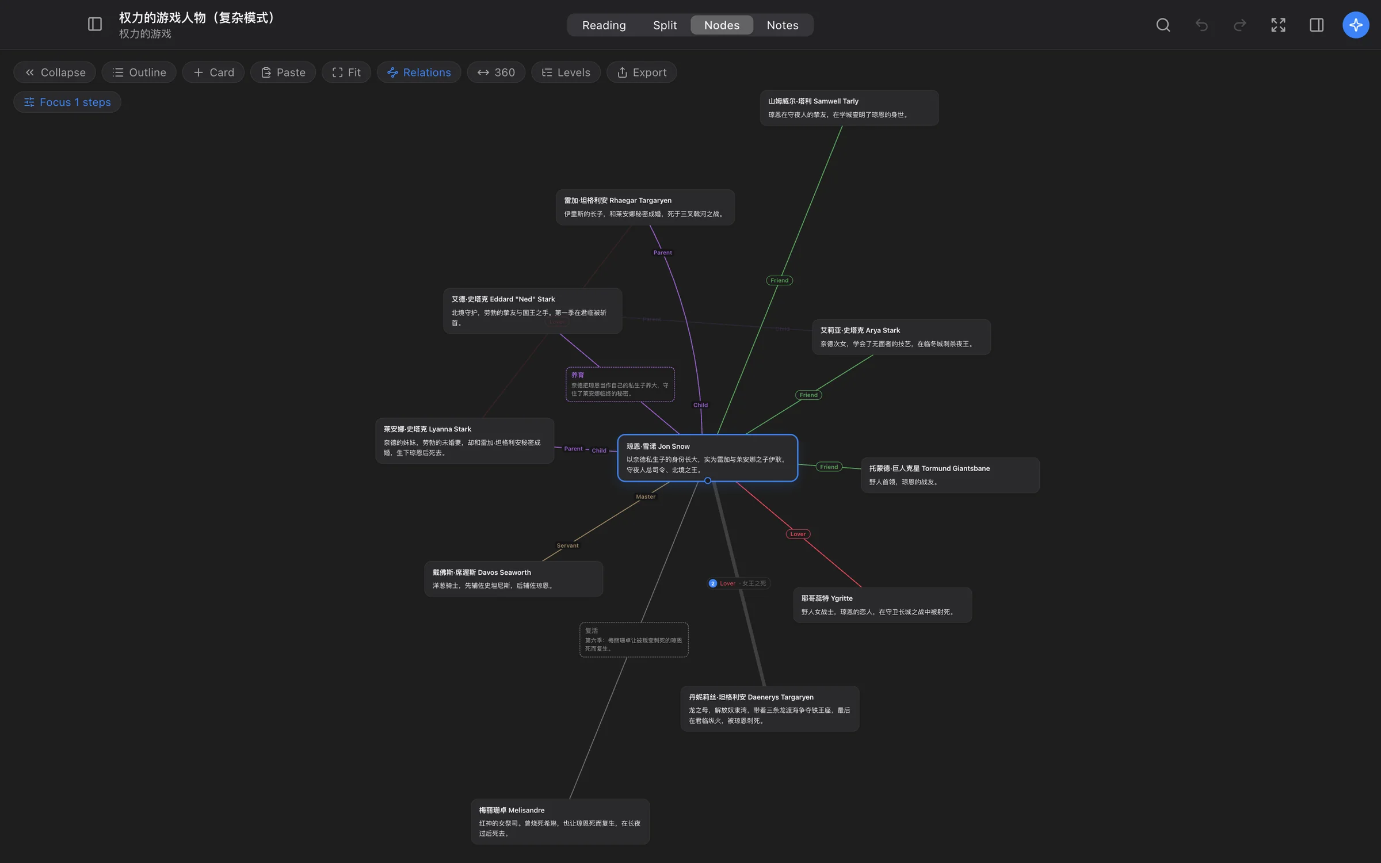
Task: Select the Davos Seaworth node card
Action: (513, 579)
